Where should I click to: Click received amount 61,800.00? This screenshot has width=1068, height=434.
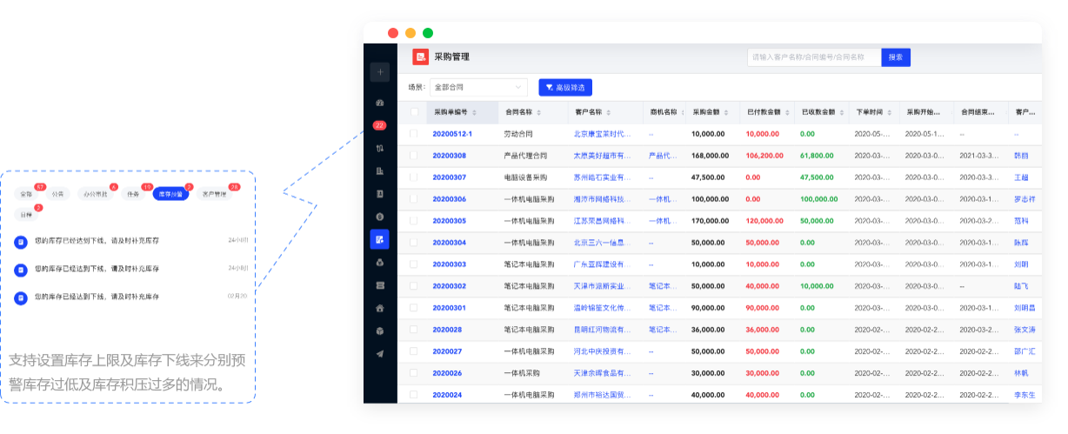pyautogui.click(x=818, y=156)
